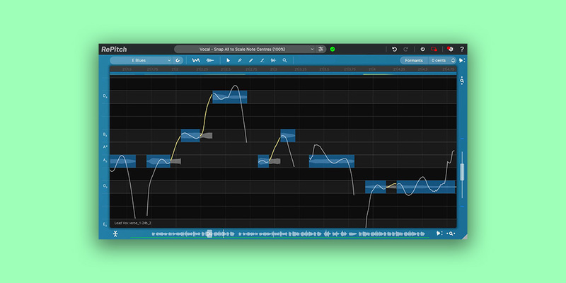Click vertical zoom icon at right edge

462,81
